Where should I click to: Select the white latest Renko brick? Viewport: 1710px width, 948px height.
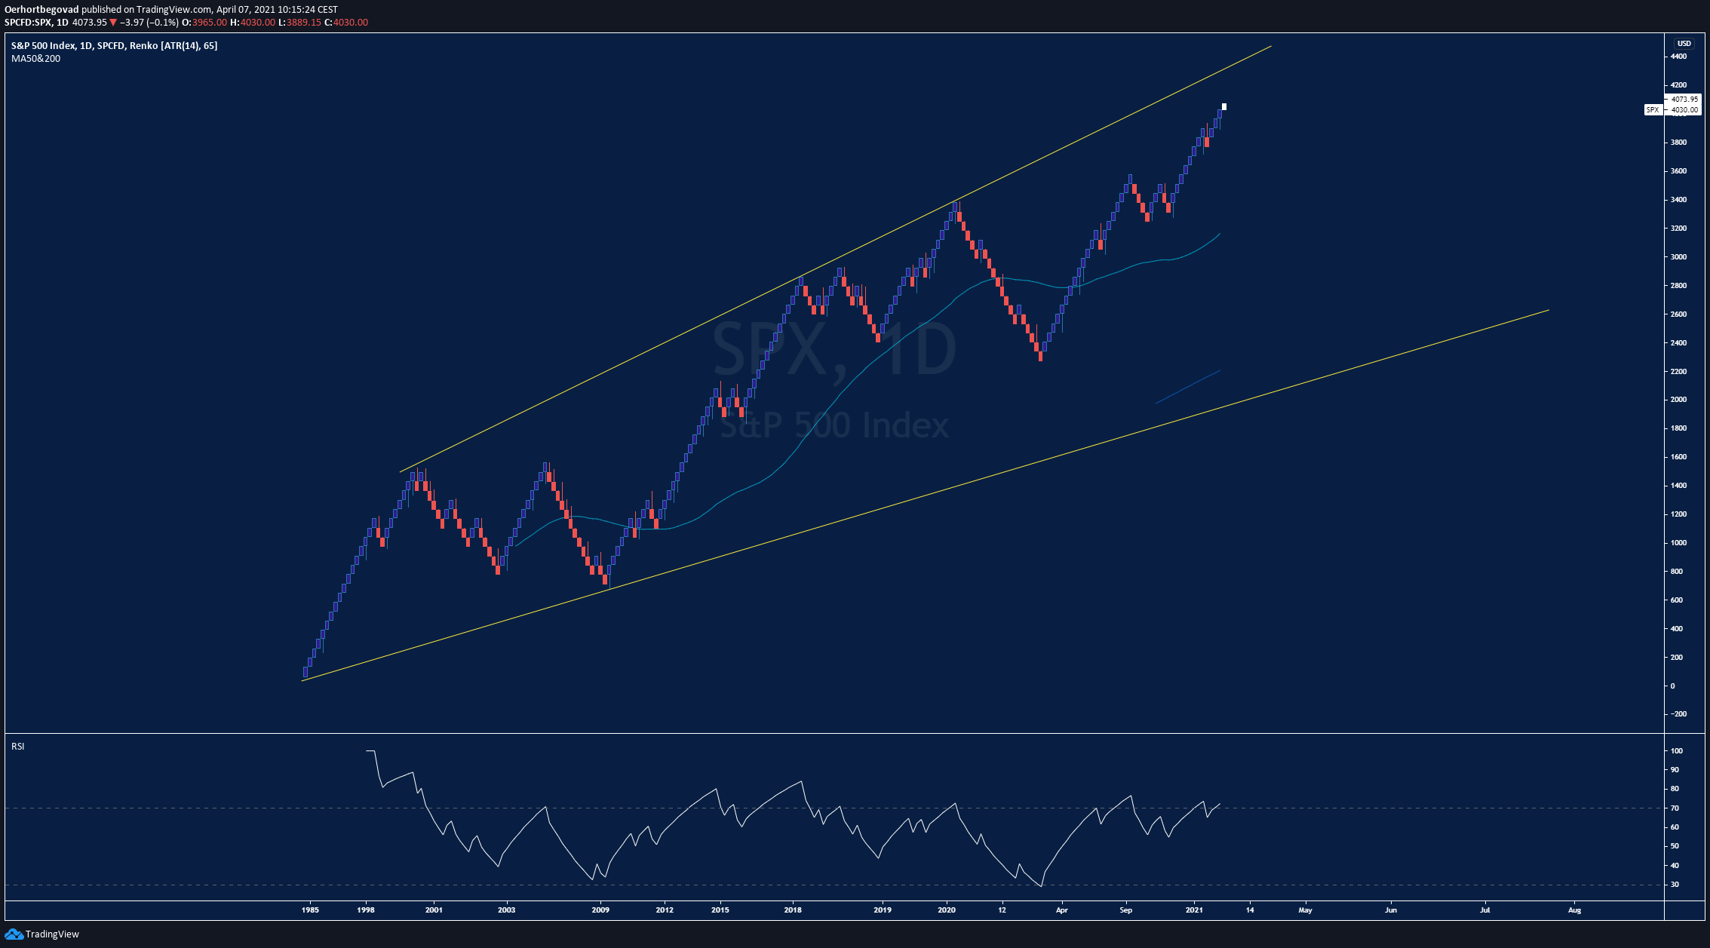pos(1223,106)
